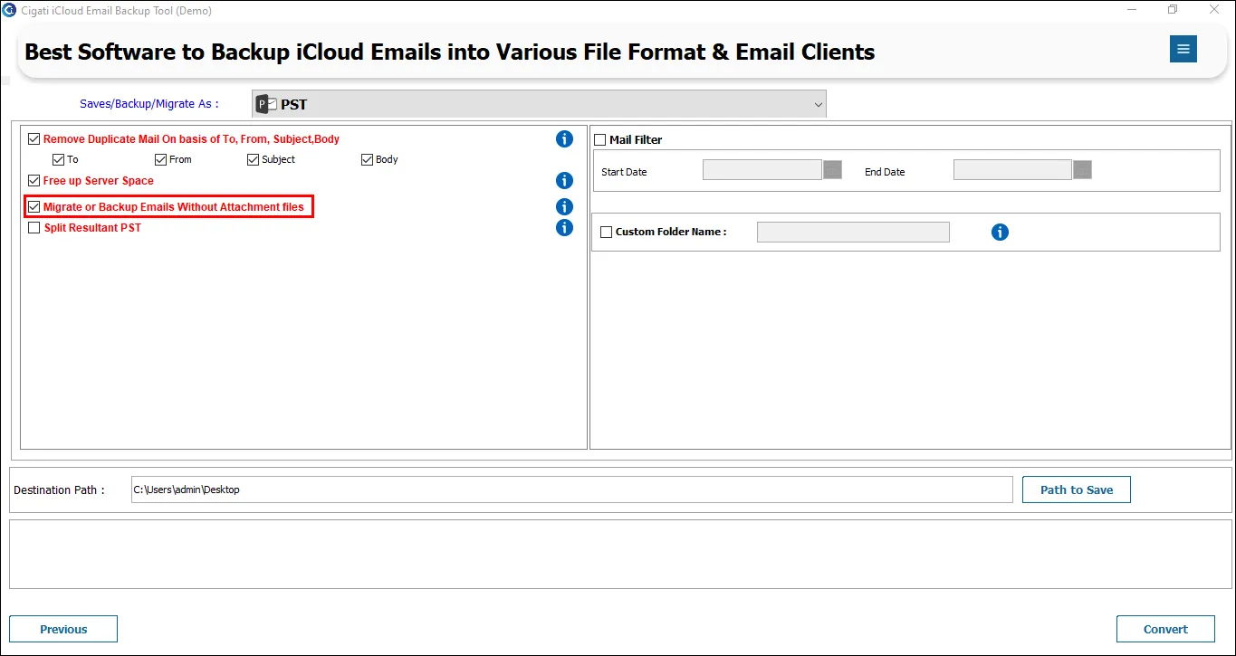1236x656 pixels.
Task: Click the Start Date input field
Action: [x=762, y=169]
